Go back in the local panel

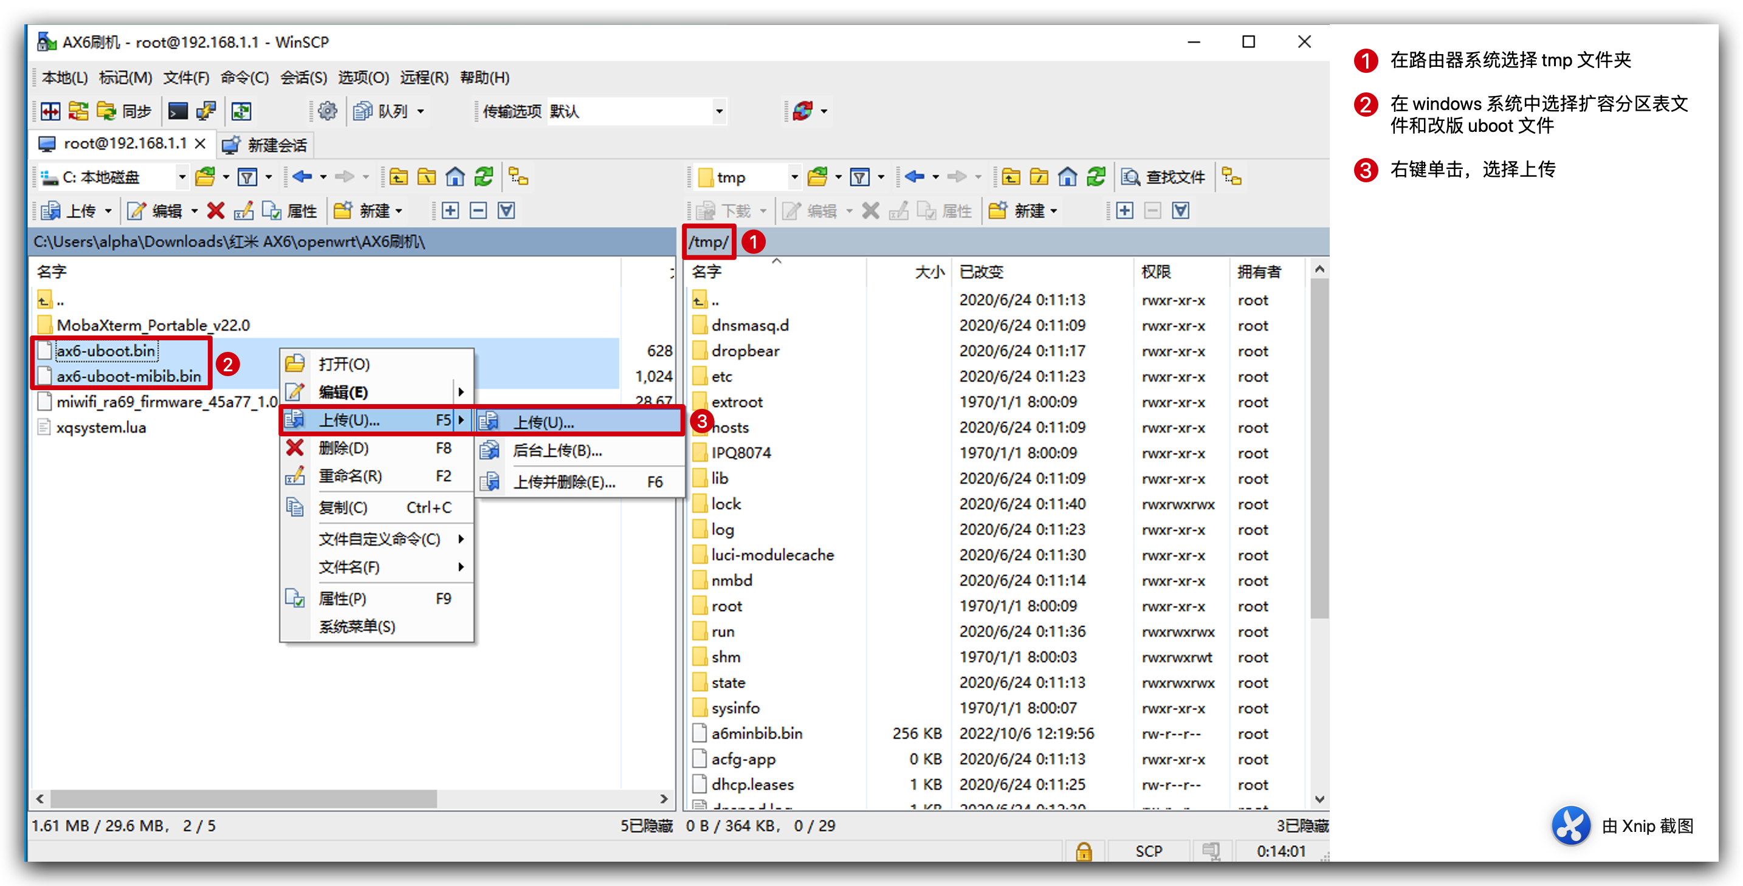coord(303,177)
